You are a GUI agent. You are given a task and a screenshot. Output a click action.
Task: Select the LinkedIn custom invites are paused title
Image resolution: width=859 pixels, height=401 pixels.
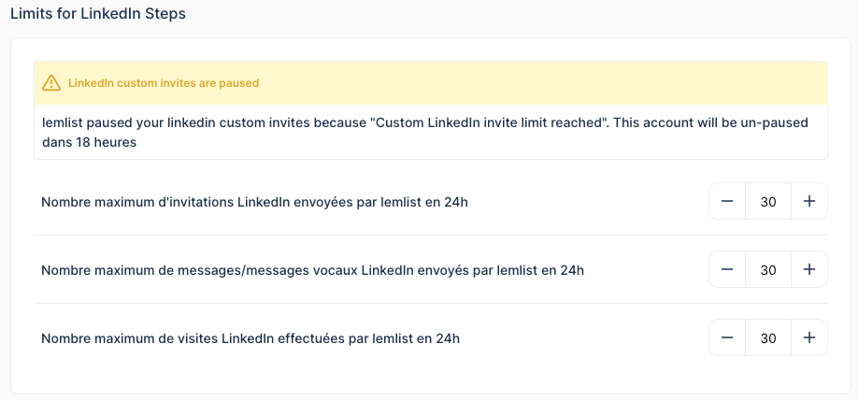point(164,83)
